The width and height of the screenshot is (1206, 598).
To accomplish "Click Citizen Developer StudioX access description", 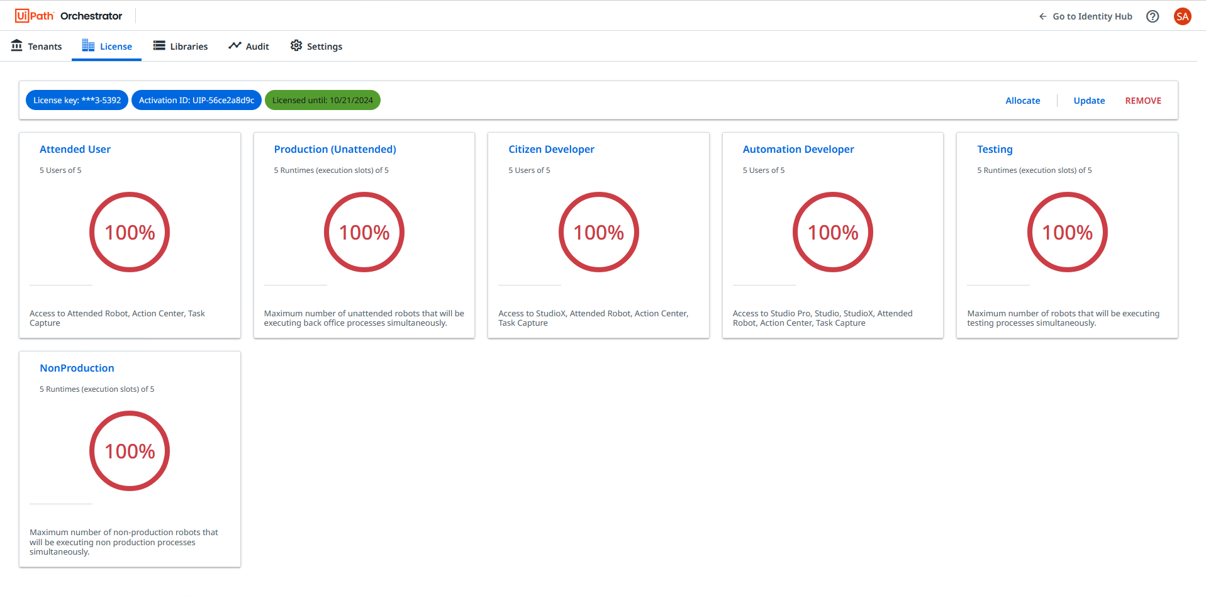I will pos(593,318).
